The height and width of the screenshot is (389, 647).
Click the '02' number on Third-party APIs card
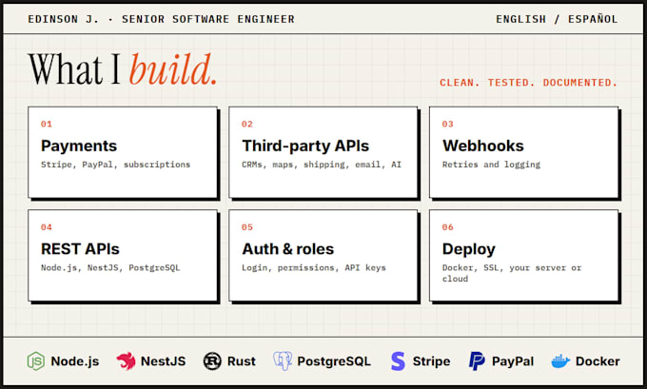[247, 124]
